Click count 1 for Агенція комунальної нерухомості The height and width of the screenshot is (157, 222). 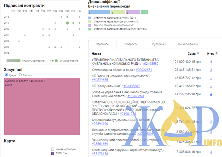tap(211, 78)
